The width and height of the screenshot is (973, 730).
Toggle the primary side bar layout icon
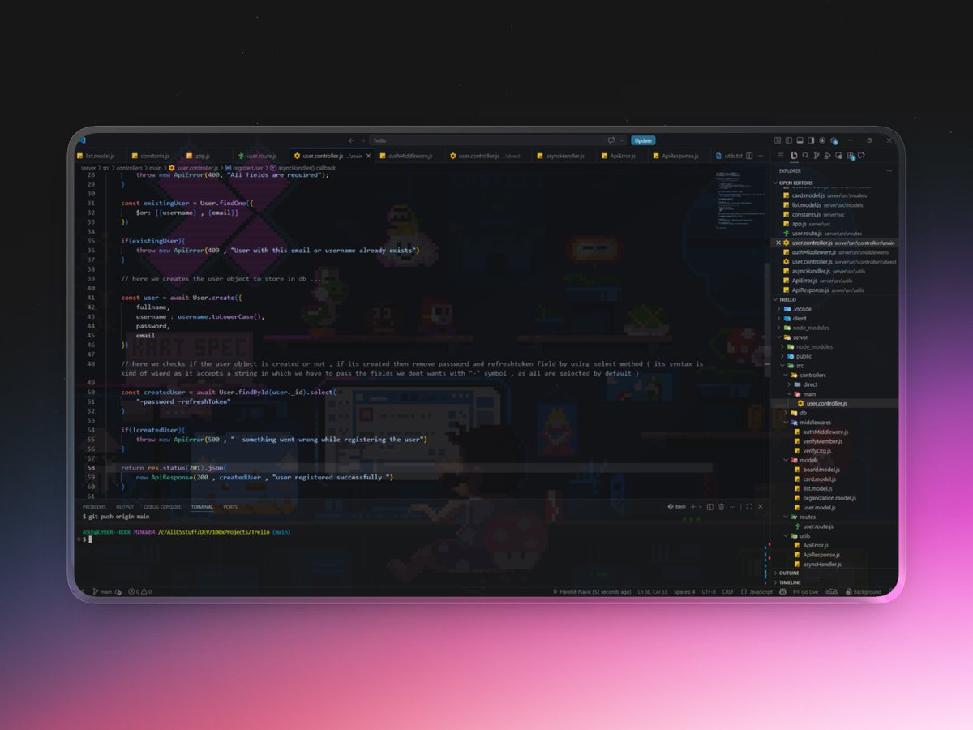pyautogui.click(x=789, y=140)
